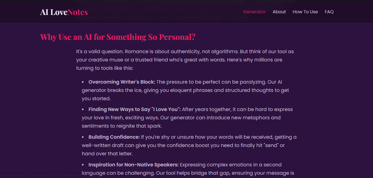Open the Generator nav link

pos(254,12)
